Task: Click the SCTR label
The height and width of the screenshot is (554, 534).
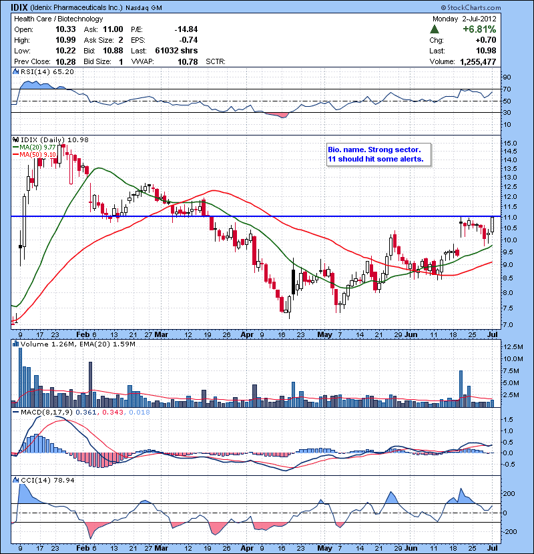Action: click(215, 61)
